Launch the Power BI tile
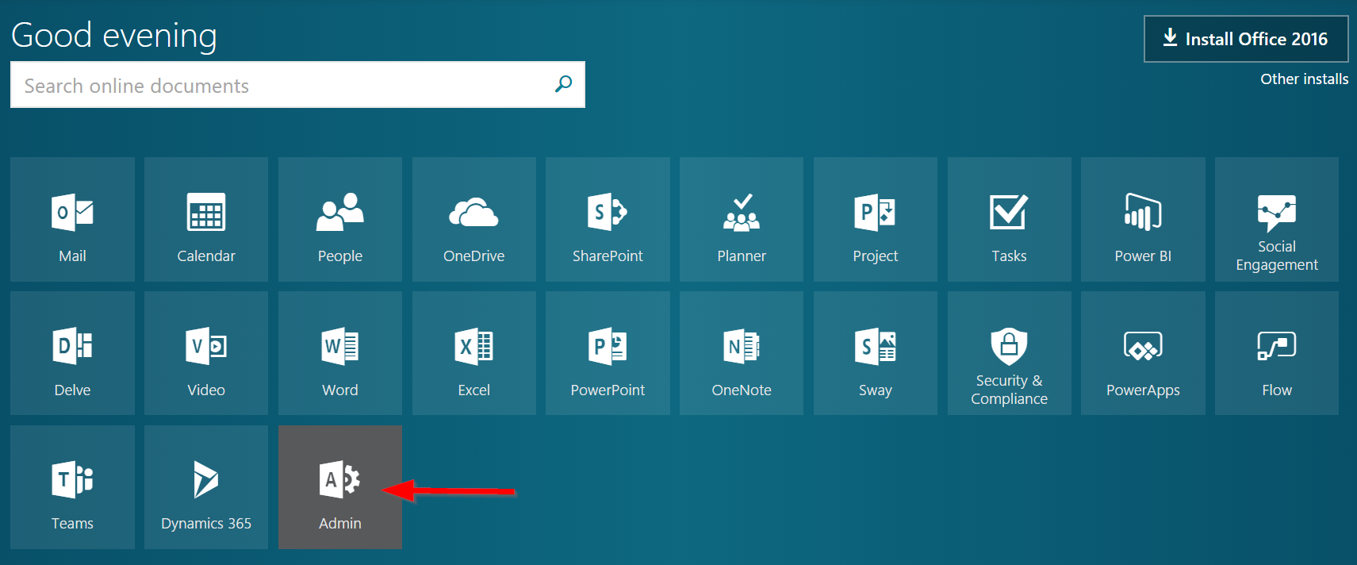This screenshot has width=1357, height=565. pos(1143,219)
